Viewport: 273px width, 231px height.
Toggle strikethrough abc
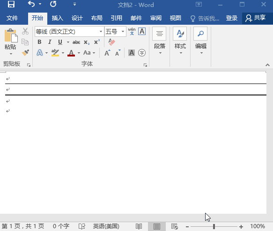pyautogui.click(x=76, y=42)
